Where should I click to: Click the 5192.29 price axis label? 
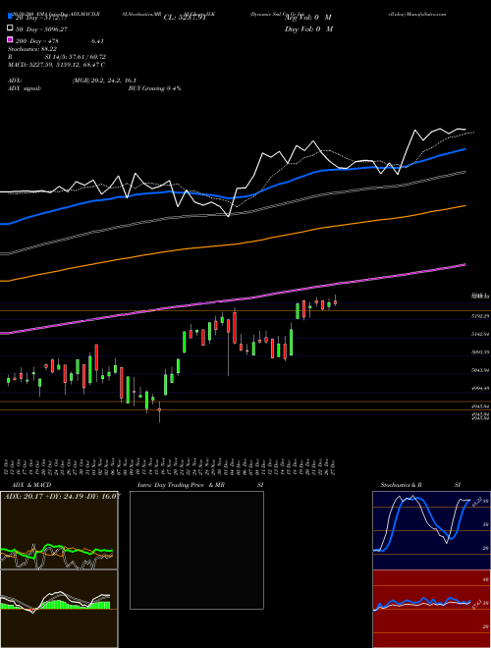[x=480, y=316]
